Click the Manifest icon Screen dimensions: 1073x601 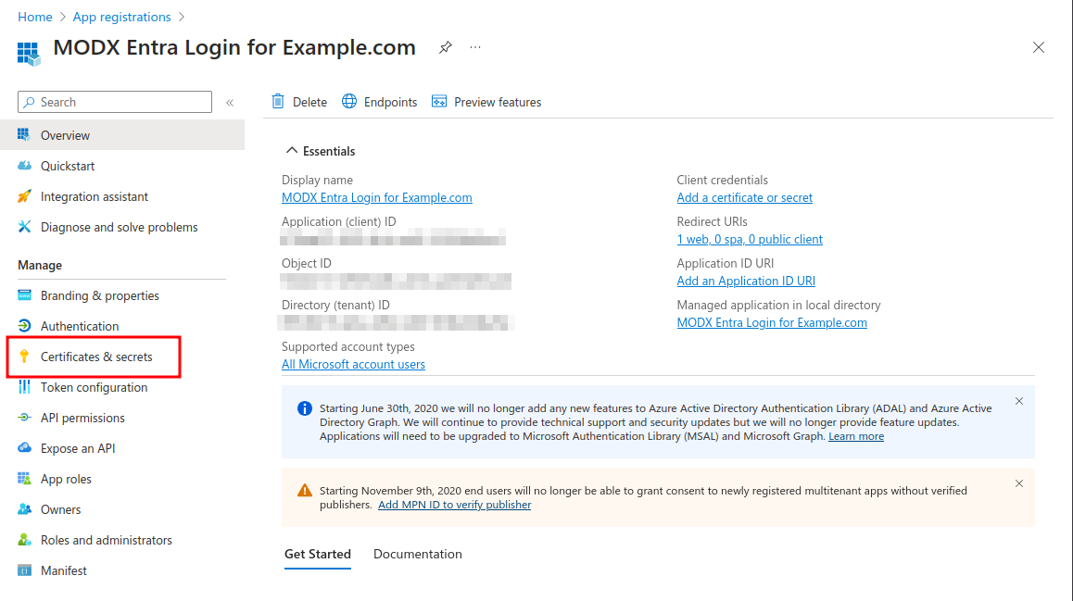24,570
